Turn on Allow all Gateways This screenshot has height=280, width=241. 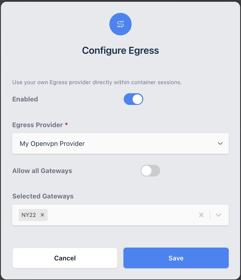(x=150, y=171)
